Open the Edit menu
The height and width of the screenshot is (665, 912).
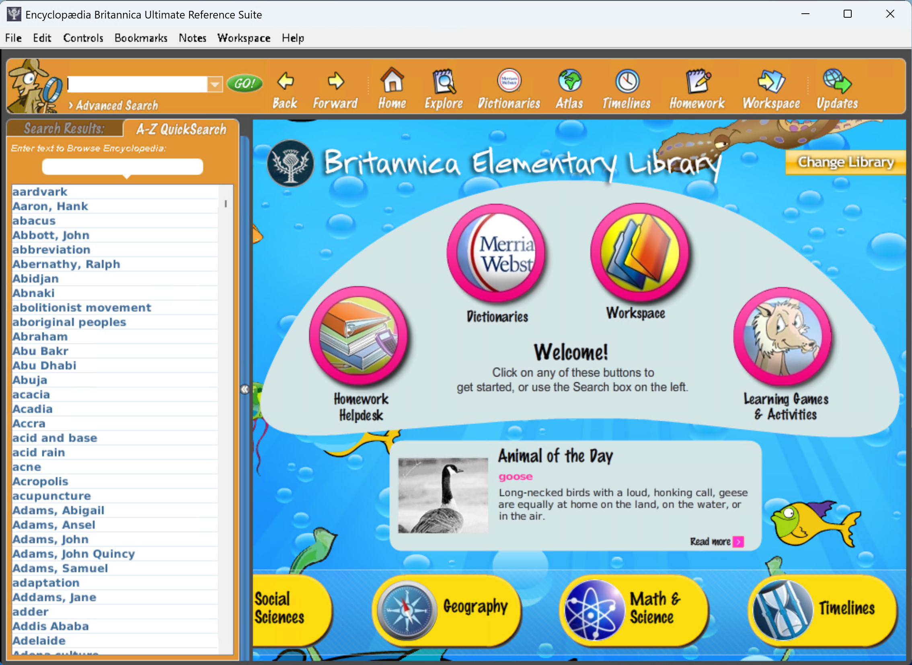pyautogui.click(x=42, y=38)
